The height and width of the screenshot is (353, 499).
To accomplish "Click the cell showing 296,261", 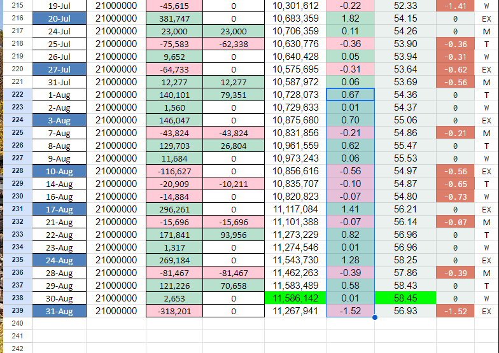I will pos(174,209).
